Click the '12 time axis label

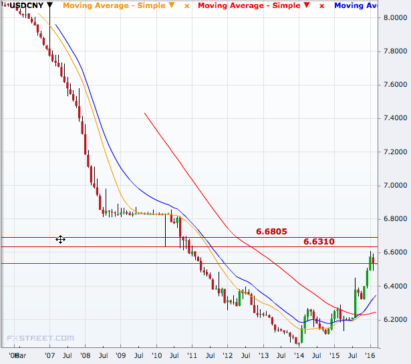[227, 355]
